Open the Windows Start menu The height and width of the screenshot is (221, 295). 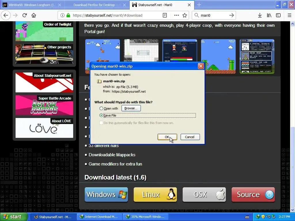pyautogui.click(x=14, y=217)
